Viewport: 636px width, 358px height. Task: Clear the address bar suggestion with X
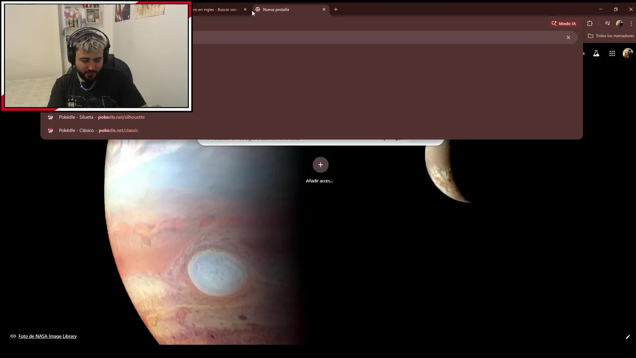(x=568, y=37)
